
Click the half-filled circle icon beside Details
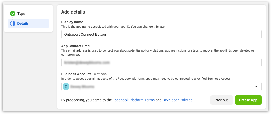(13, 23)
